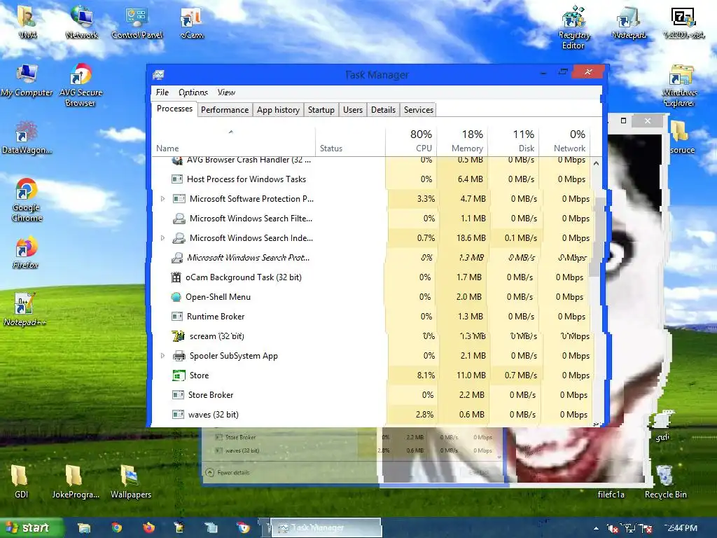
Task: Switch to the App history tab
Action: click(278, 110)
